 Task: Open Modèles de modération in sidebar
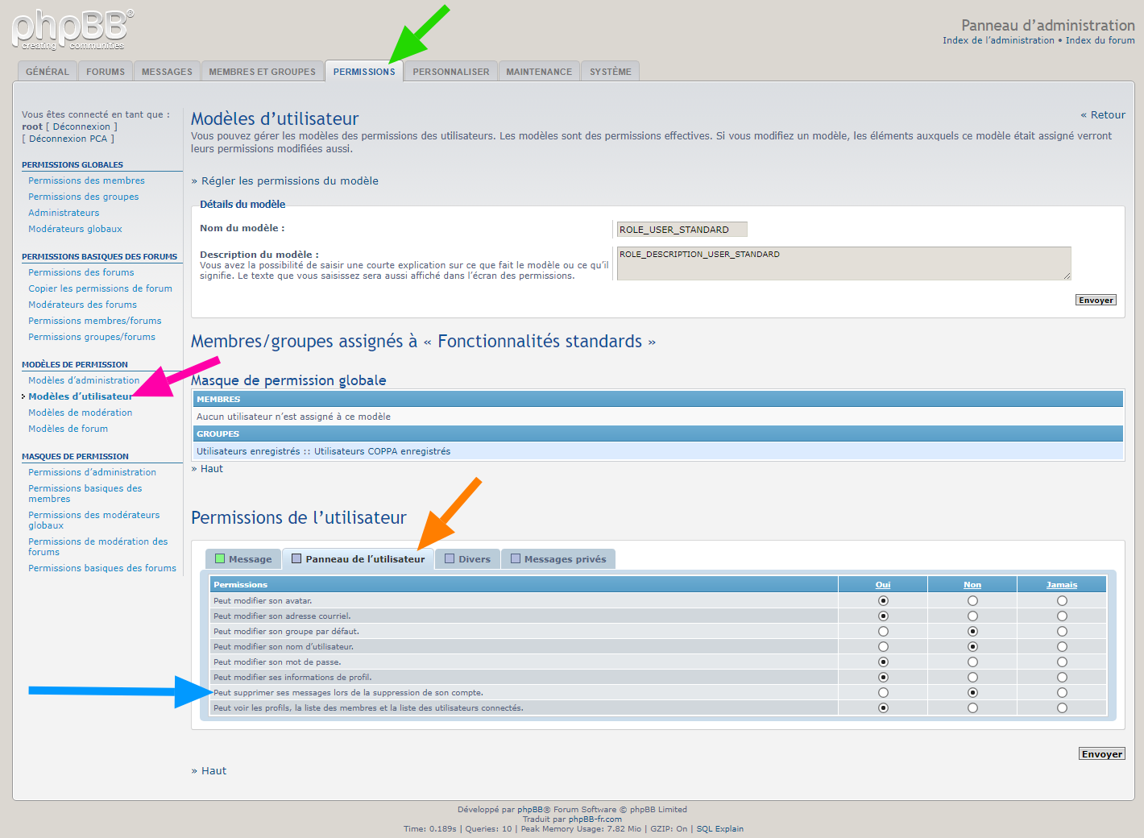click(80, 413)
